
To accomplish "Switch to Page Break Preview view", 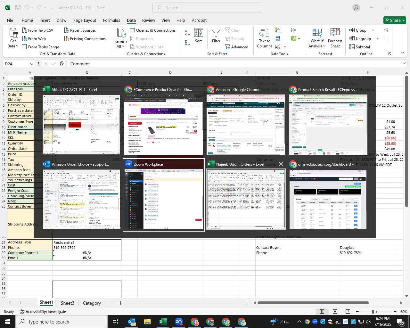I will [348, 311].
